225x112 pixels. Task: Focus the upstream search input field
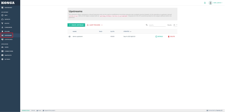(157, 25)
